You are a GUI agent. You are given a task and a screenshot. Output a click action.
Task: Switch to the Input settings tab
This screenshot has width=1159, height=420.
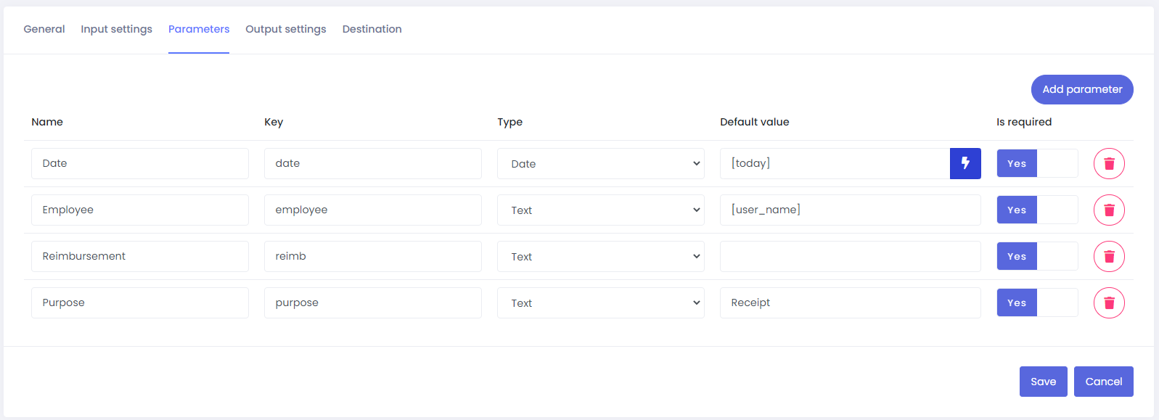pyautogui.click(x=116, y=29)
